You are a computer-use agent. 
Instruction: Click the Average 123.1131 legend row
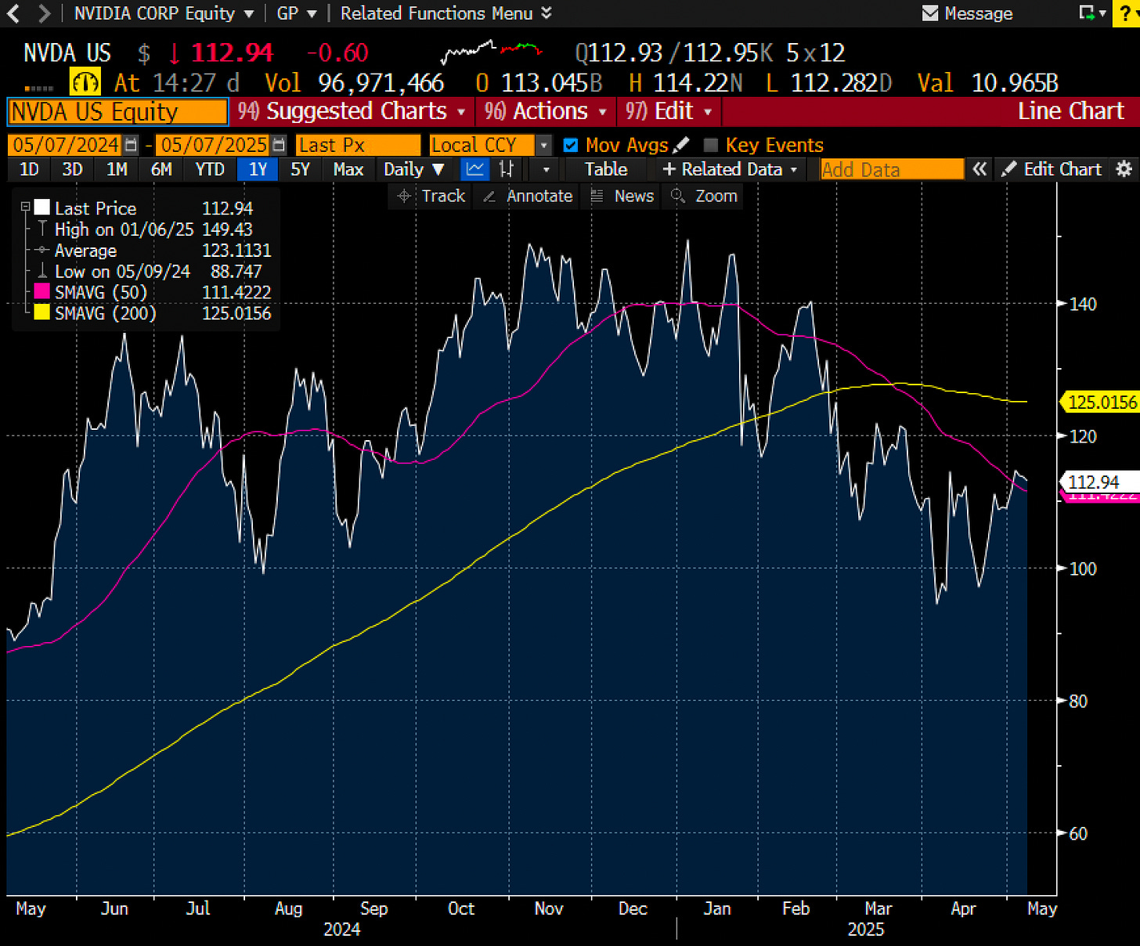(144, 251)
